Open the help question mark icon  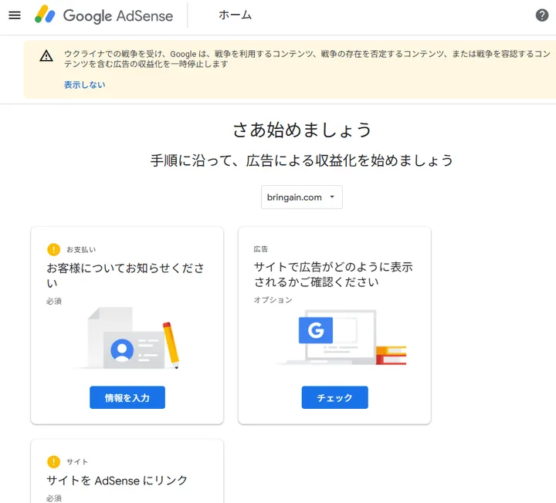pos(542,15)
